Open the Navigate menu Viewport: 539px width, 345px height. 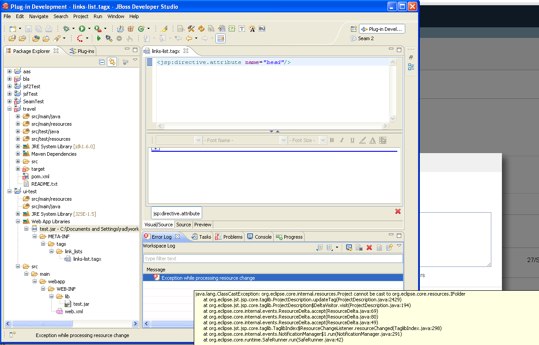[39, 16]
